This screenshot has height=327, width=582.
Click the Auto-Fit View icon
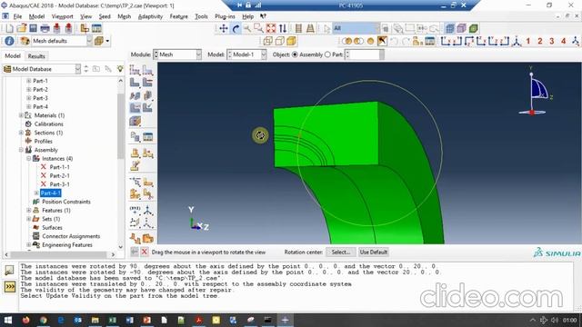pyautogui.click(x=271, y=28)
